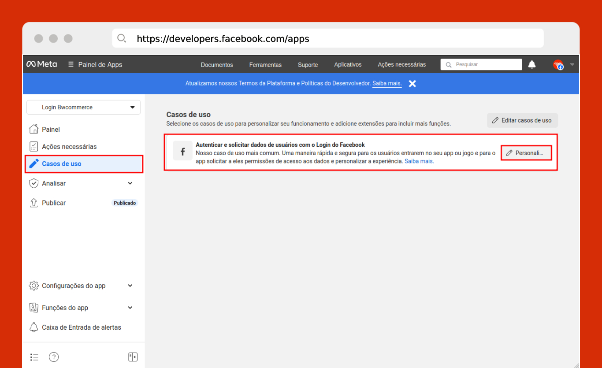Screen dimensions: 602x368
Task: Open the notifications bell
Action: pos(532,65)
